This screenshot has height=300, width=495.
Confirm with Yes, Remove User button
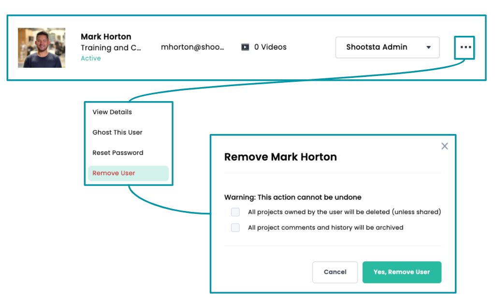tap(402, 272)
